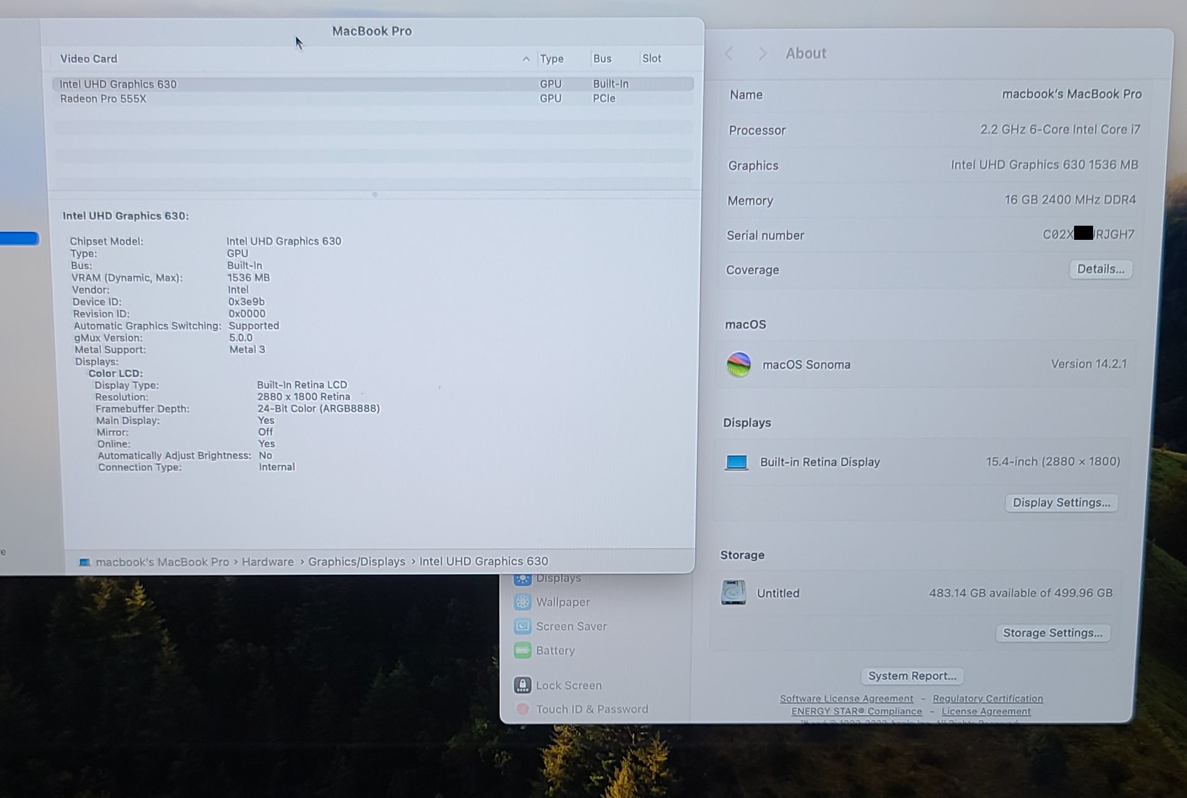Click the Built-in Retina Display monitor icon
Screen dimensions: 1187x798
[737, 462]
